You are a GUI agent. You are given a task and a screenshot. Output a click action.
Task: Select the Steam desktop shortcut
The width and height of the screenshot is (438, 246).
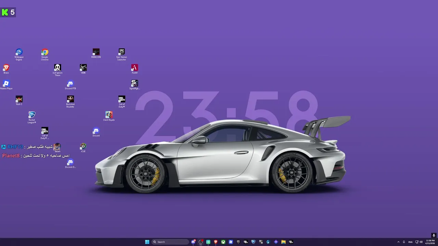57,148
